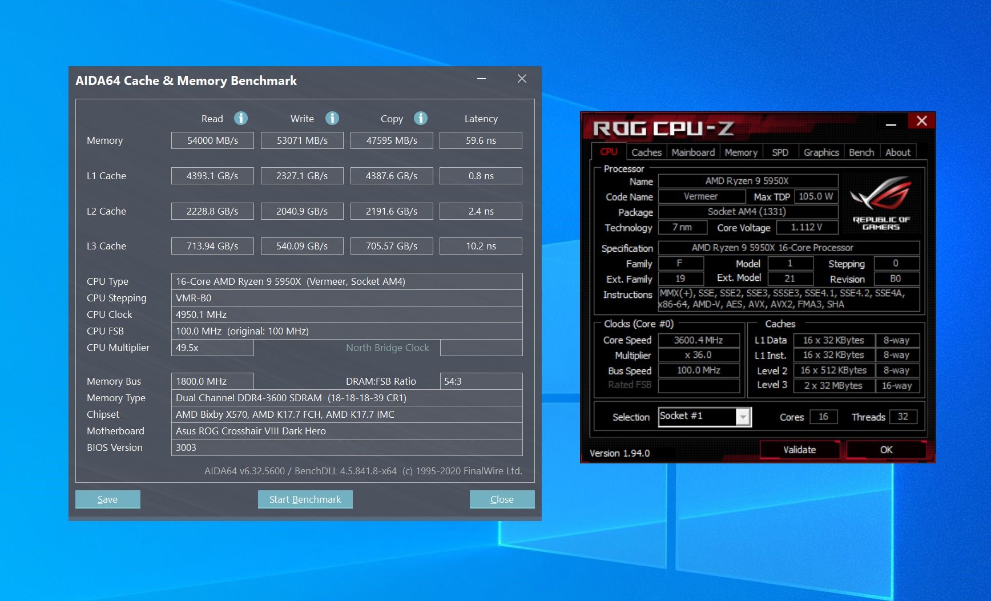This screenshot has height=601, width=991.
Task: Click the Package value Socket AM4 (1331)
Action: click(x=748, y=212)
